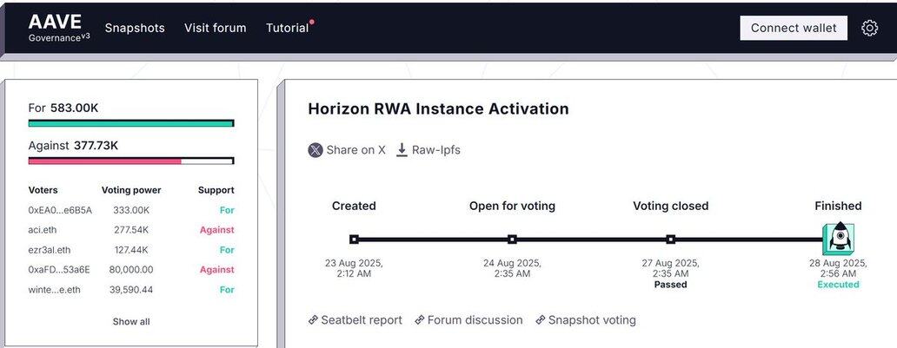
Task: Open the Forum discussion link
Action: pyautogui.click(x=475, y=320)
